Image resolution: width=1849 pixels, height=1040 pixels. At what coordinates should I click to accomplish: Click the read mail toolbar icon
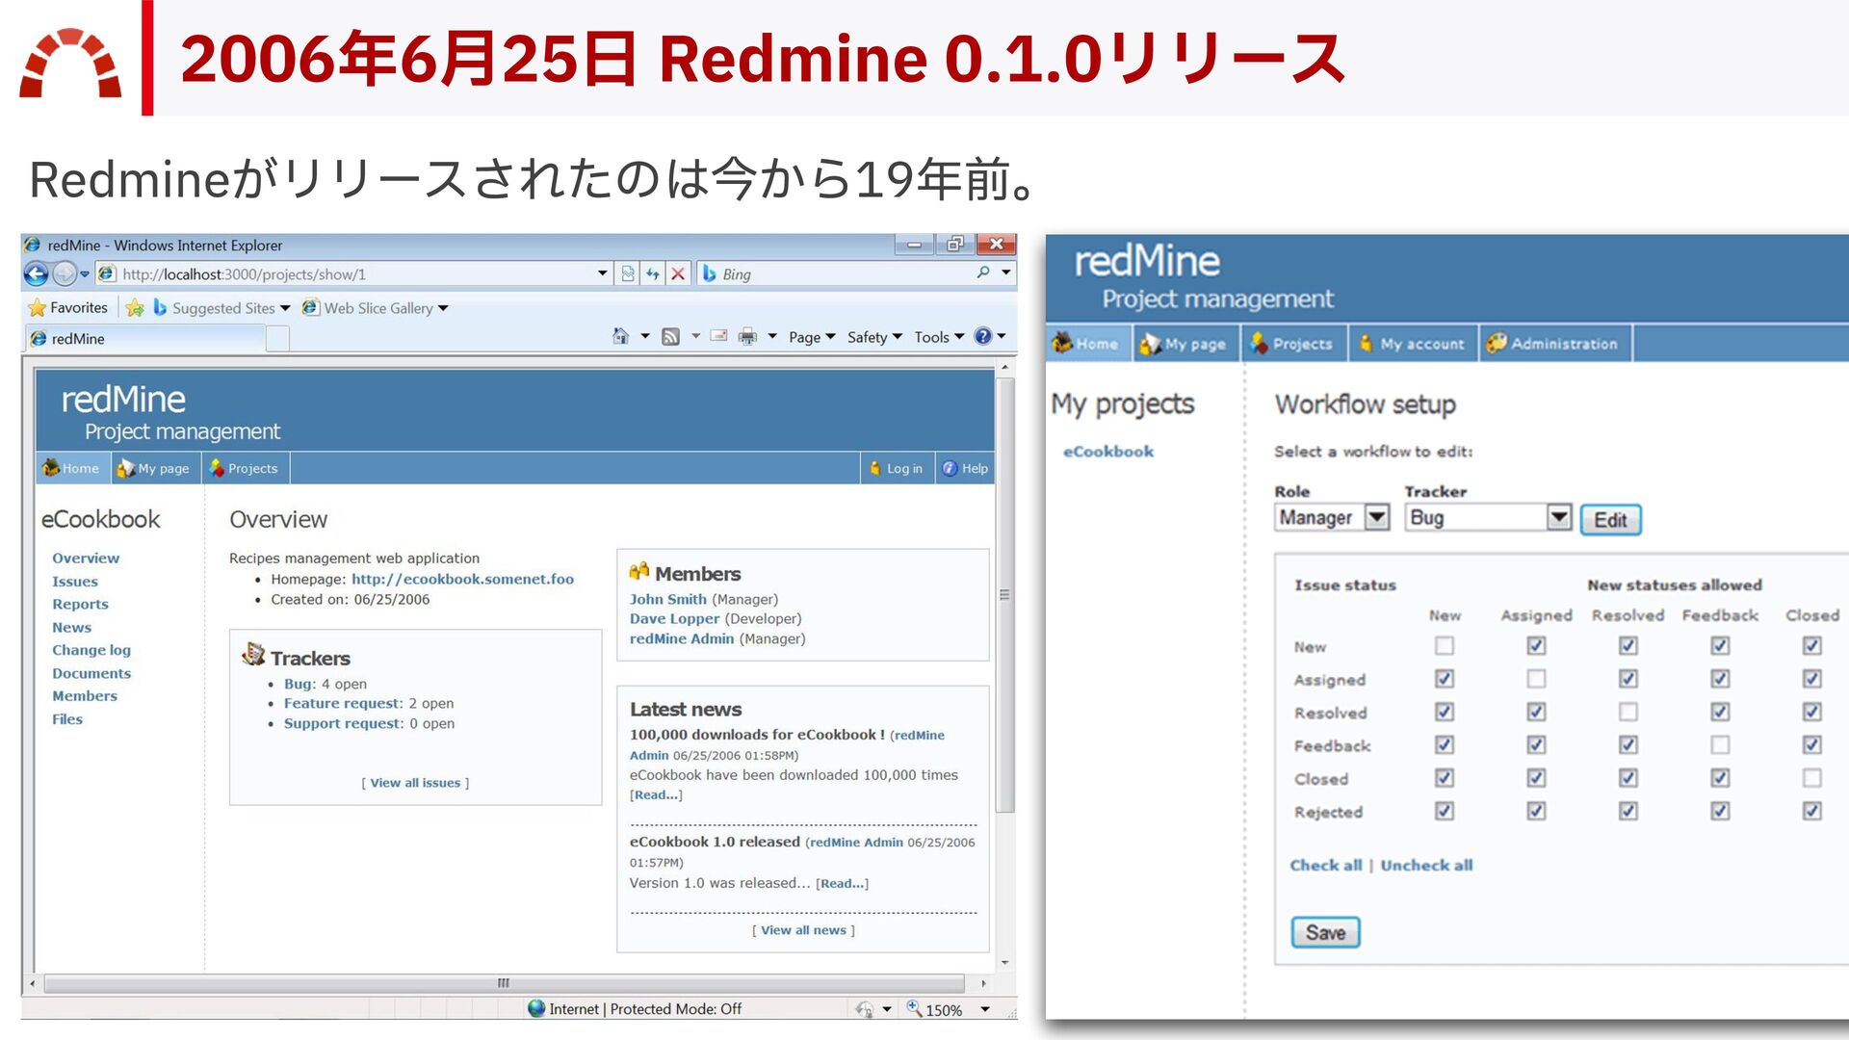pyautogui.click(x=718, y=336)
